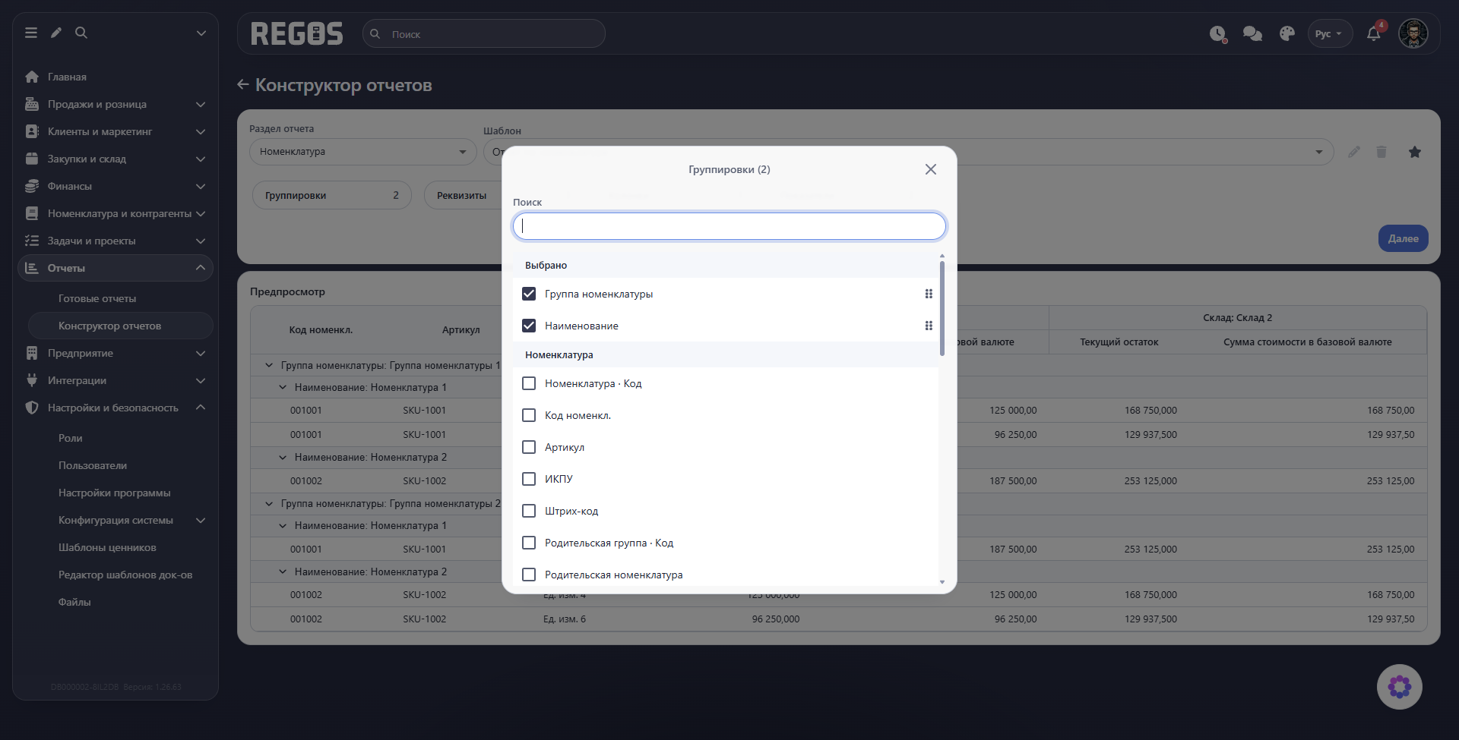Open the floating flower assistant button
Viewport: 1459px width, 740px height.
coord(1400,687)
